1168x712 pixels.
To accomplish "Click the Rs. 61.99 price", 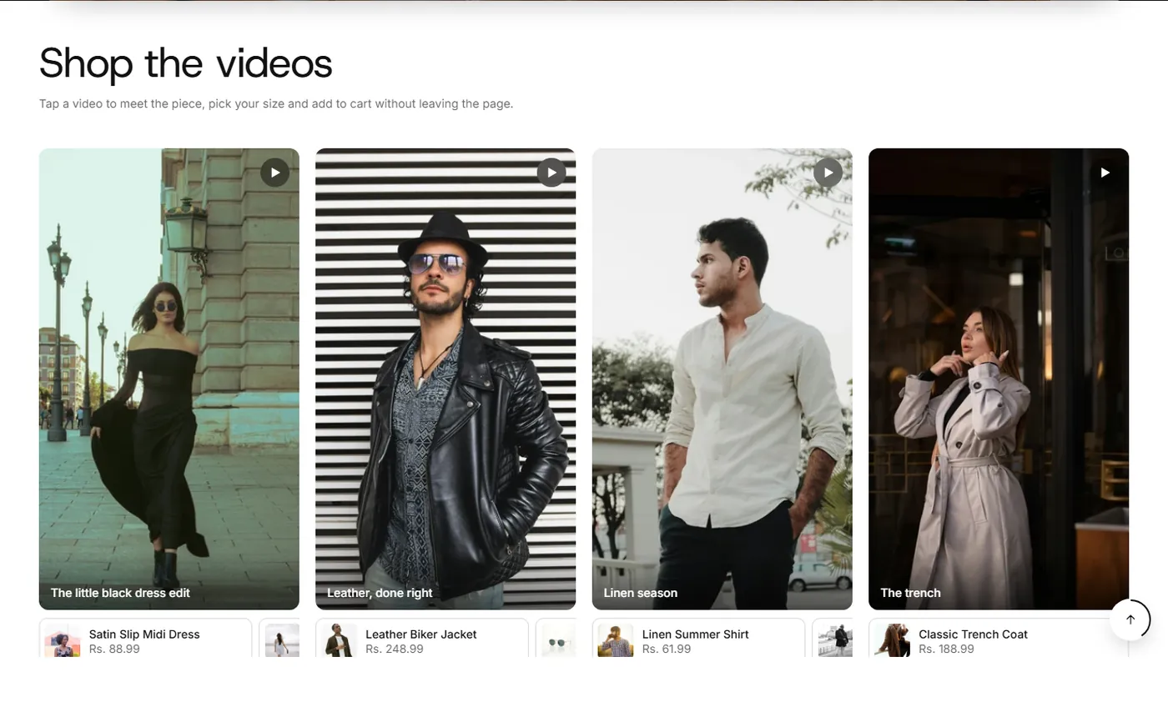I will tap(667, 649).
